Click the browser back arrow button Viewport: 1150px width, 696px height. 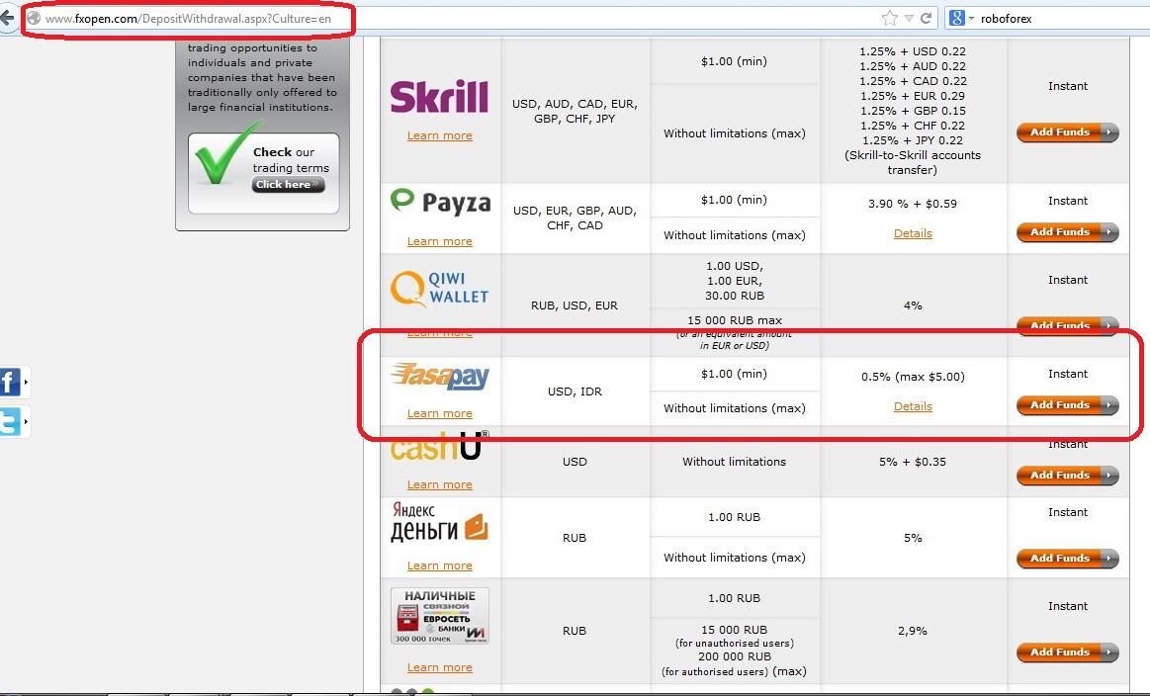pos(7,18)
